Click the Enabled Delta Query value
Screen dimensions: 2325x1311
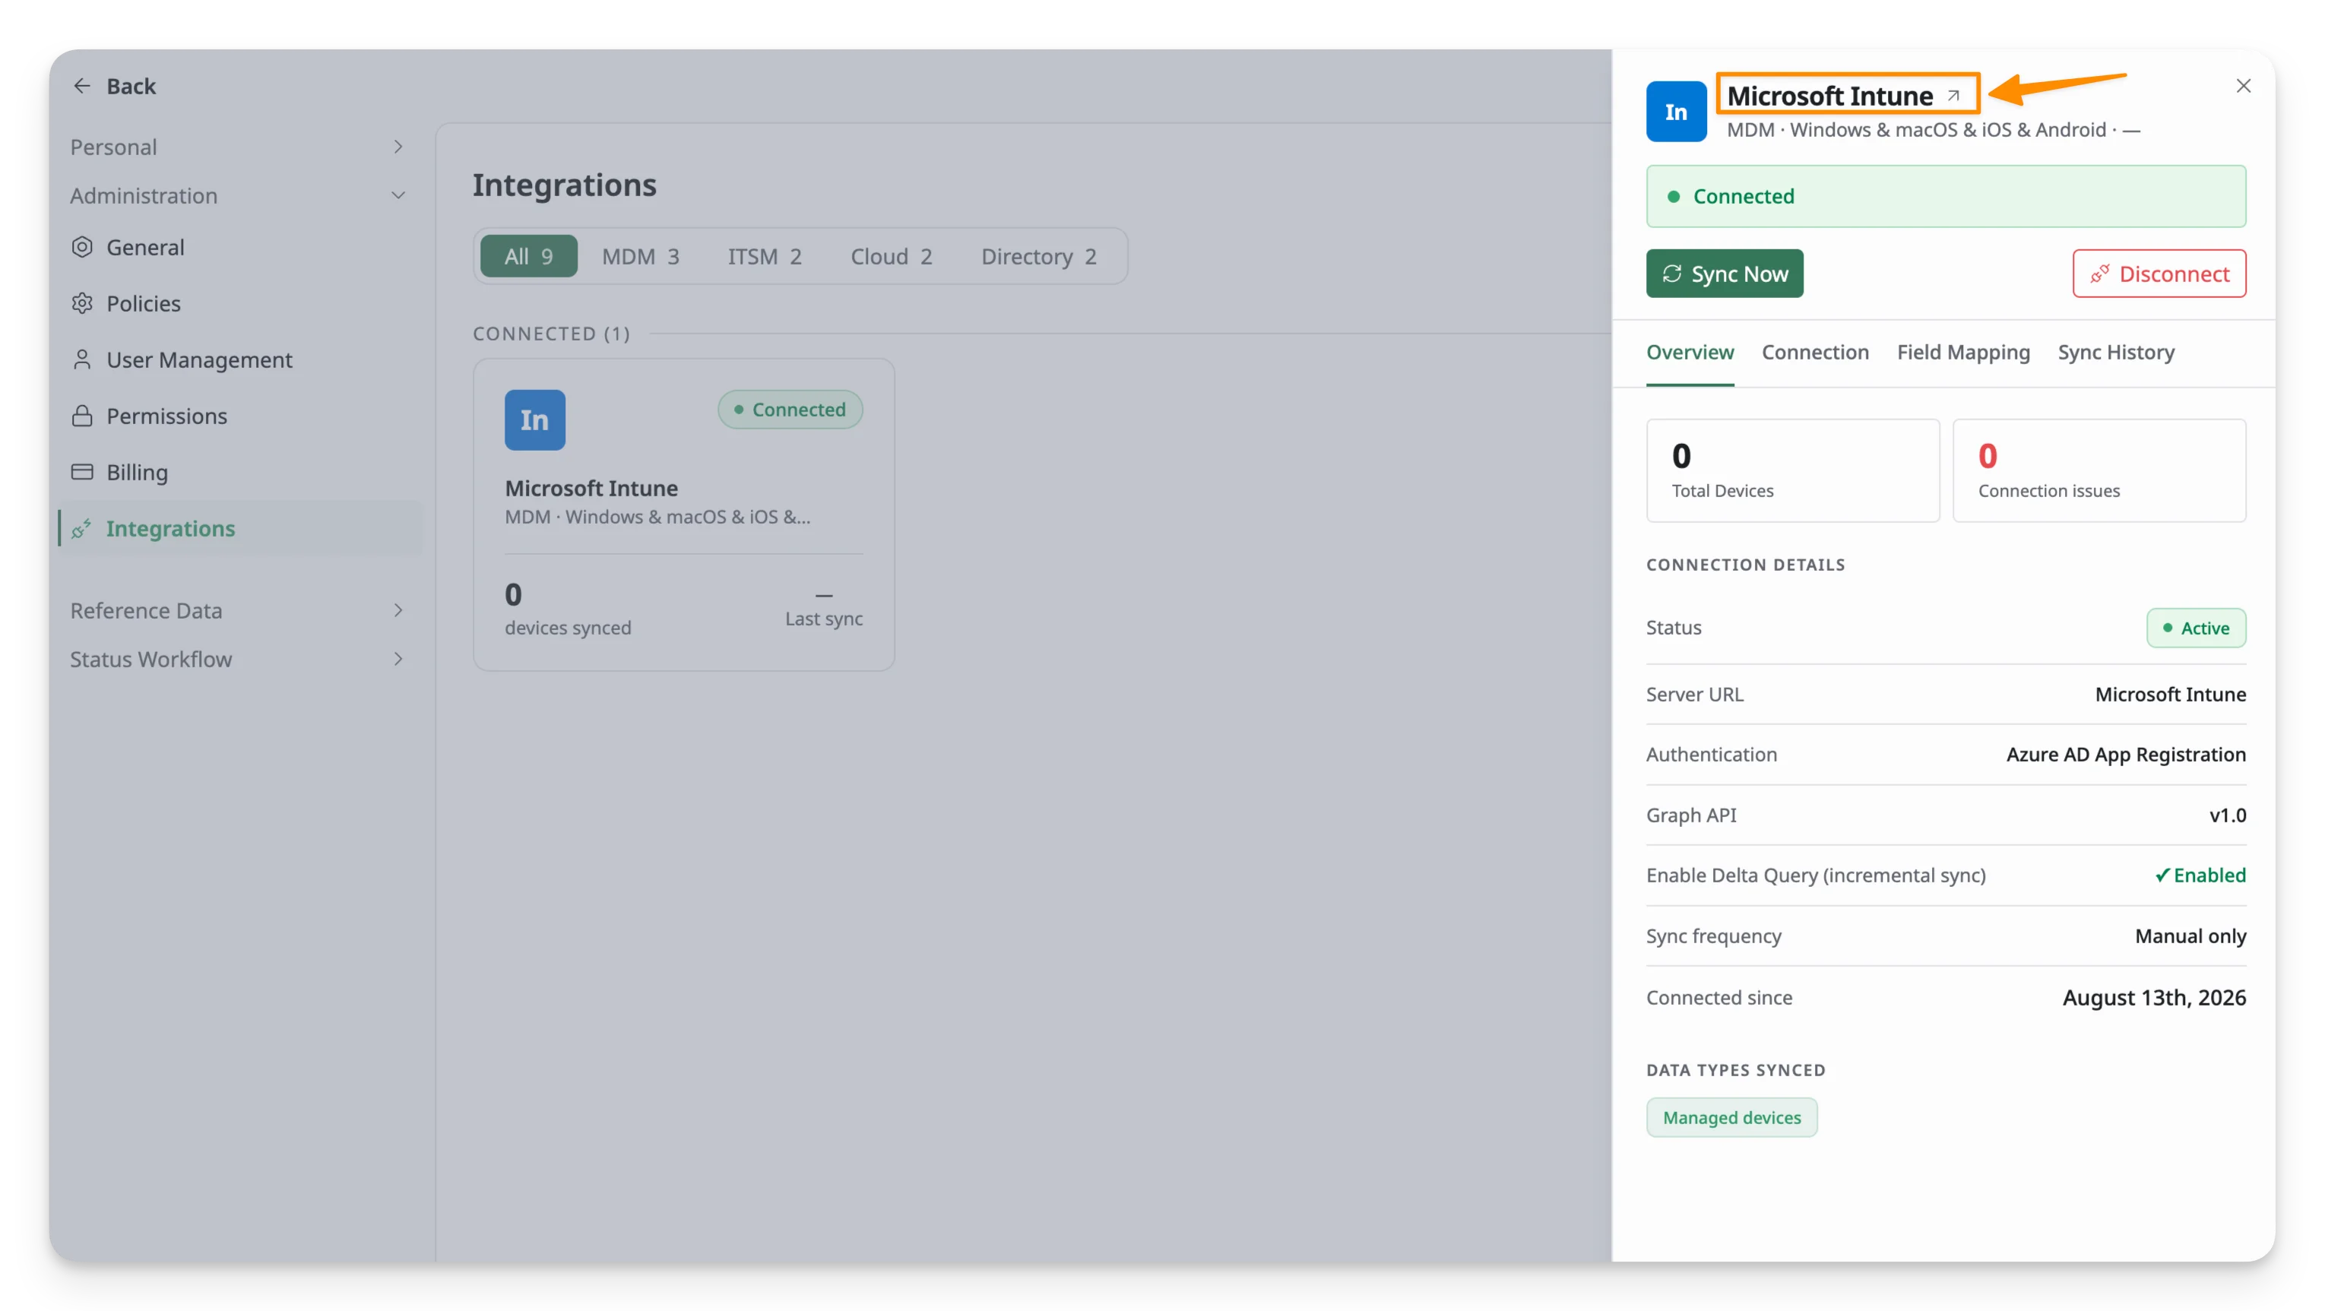(2200, 876)
